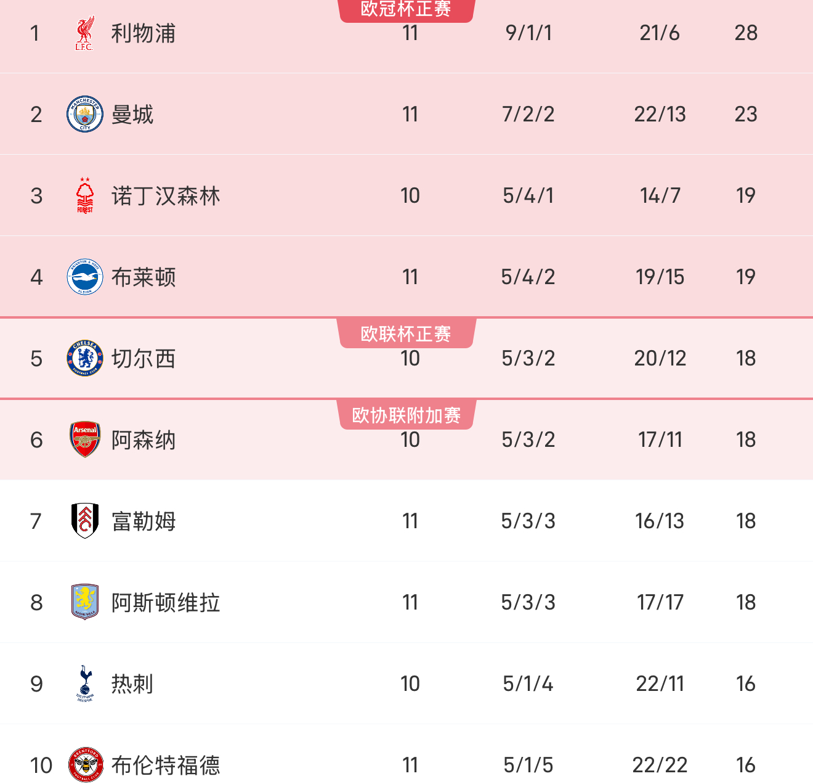The height and width of the screenshot is (784, 813).
Task: Click 切尔西's 20/12 goals figure
Action: [x=660, y=358]
